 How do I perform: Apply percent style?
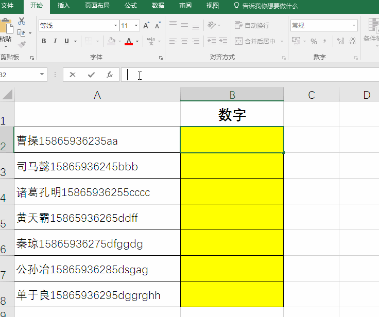(314, 41)
